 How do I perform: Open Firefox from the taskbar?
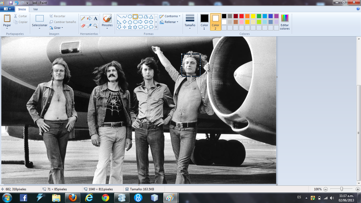click(x=73, y=198)
